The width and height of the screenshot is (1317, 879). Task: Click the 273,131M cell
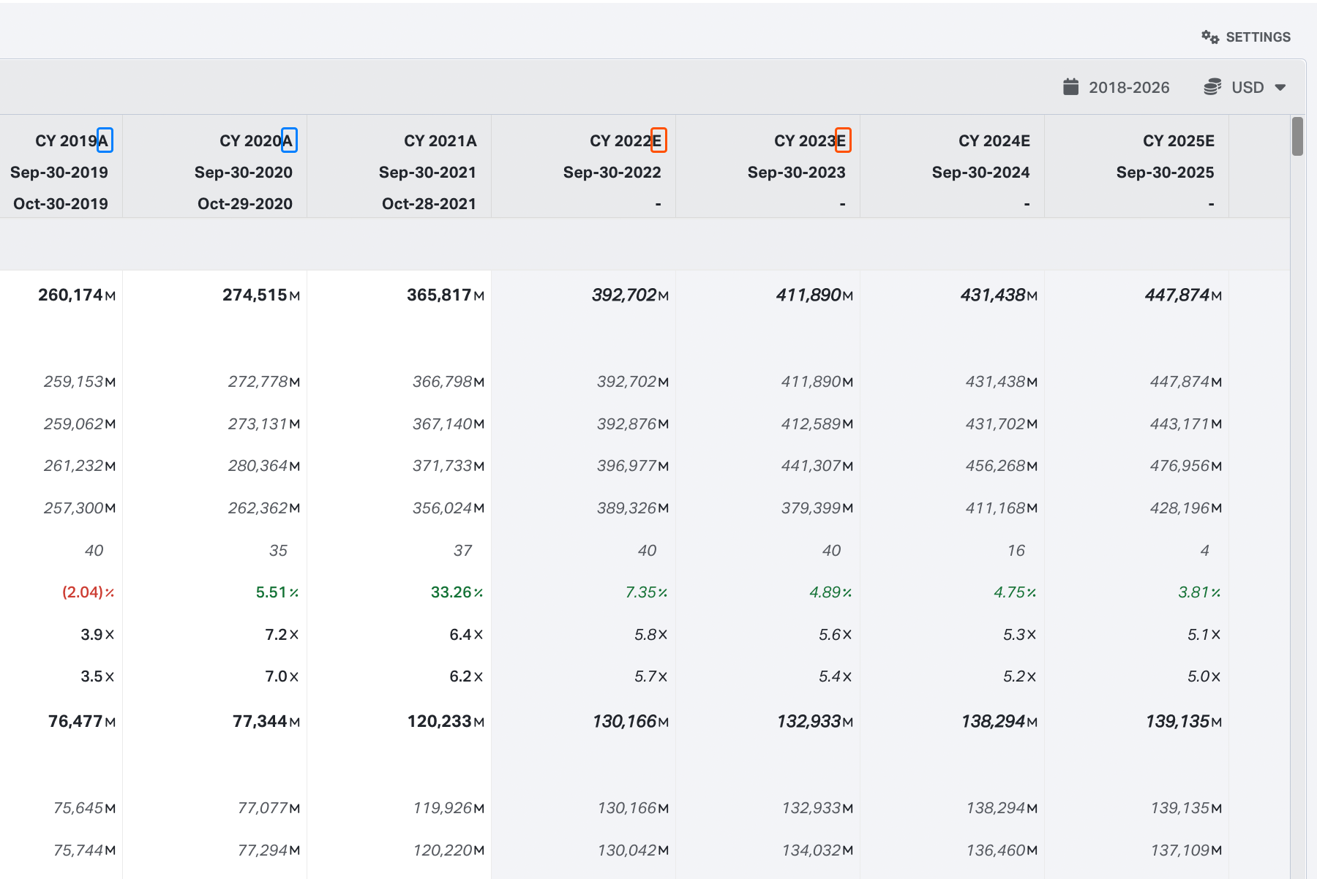pyautogui.click(x=264, y=424)
